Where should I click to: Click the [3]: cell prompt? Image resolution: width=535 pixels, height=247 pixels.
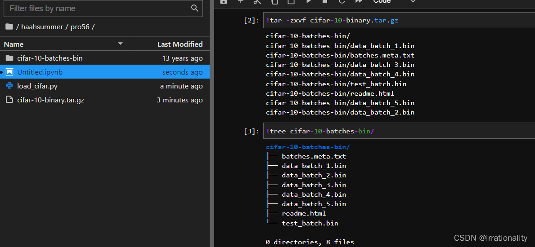[x=252, y=131]
